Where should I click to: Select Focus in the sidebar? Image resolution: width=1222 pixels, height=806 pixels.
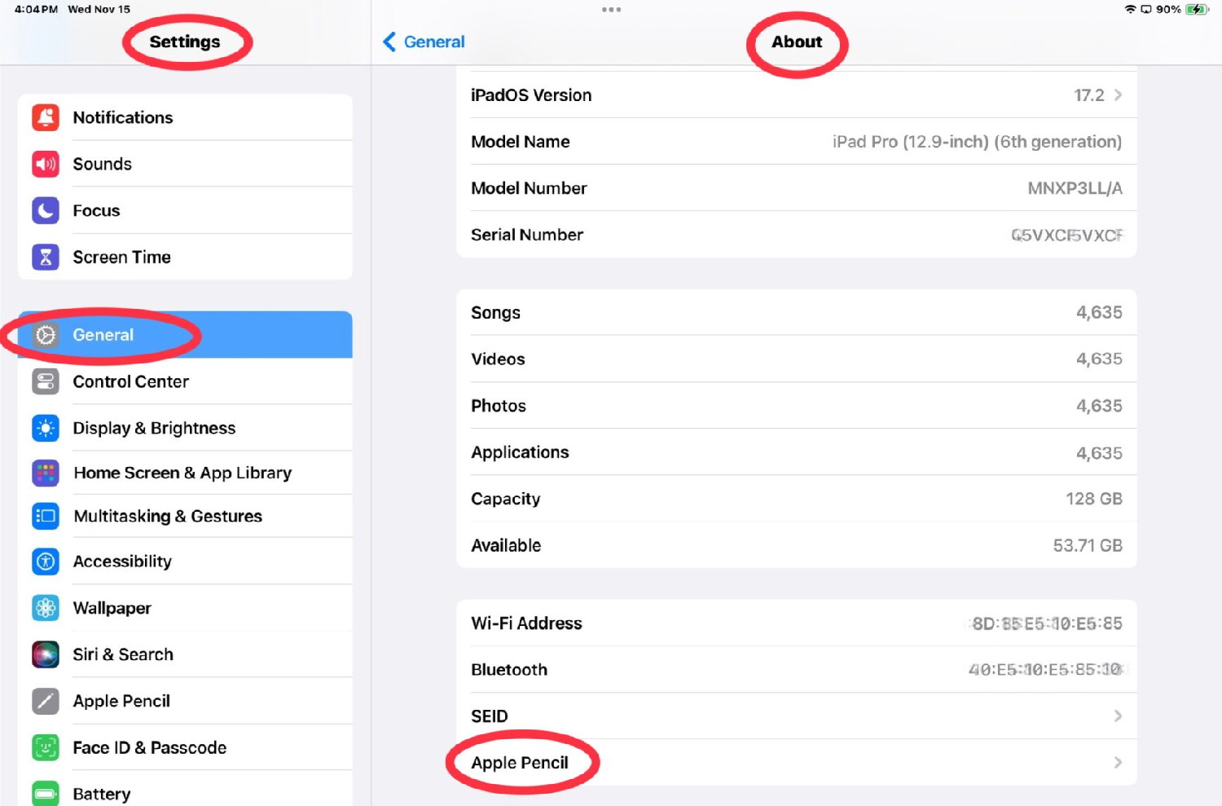tap(185, 210)
